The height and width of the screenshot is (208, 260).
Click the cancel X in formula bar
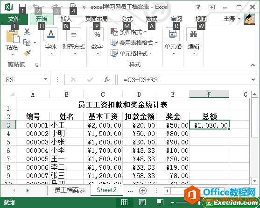coord(73,79)
